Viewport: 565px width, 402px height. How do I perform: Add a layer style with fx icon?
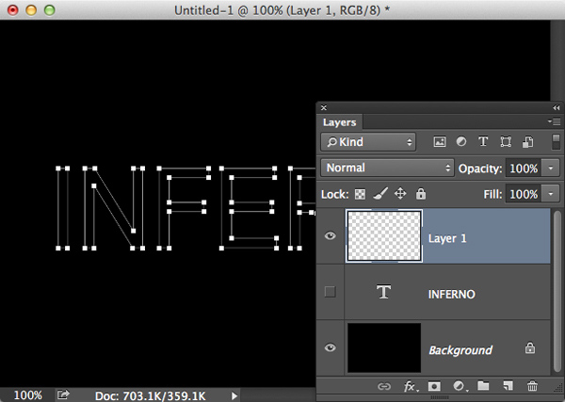pyautogui.click(x=411, y=387)
